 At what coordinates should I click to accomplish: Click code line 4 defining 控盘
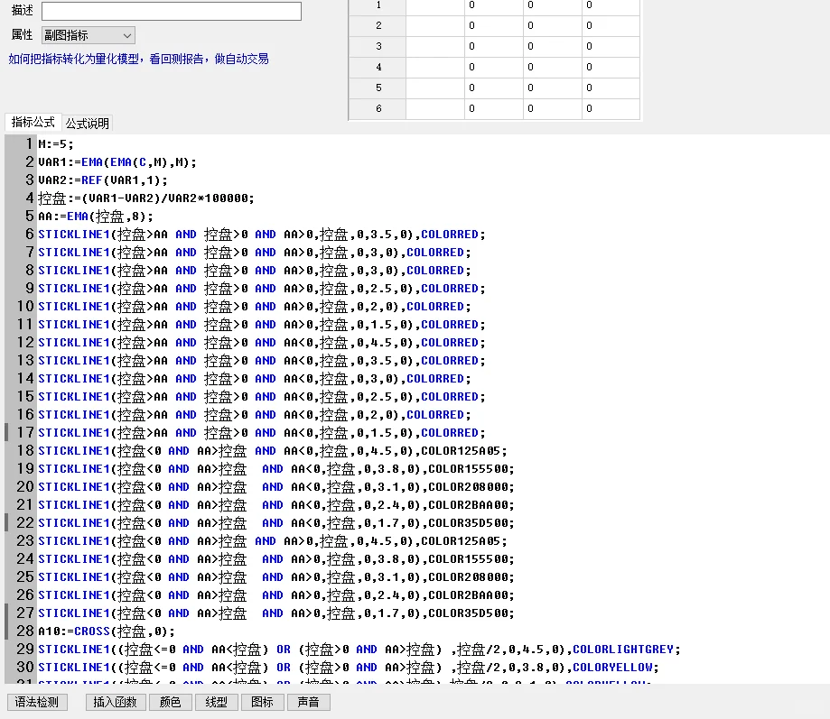[146, 198]
